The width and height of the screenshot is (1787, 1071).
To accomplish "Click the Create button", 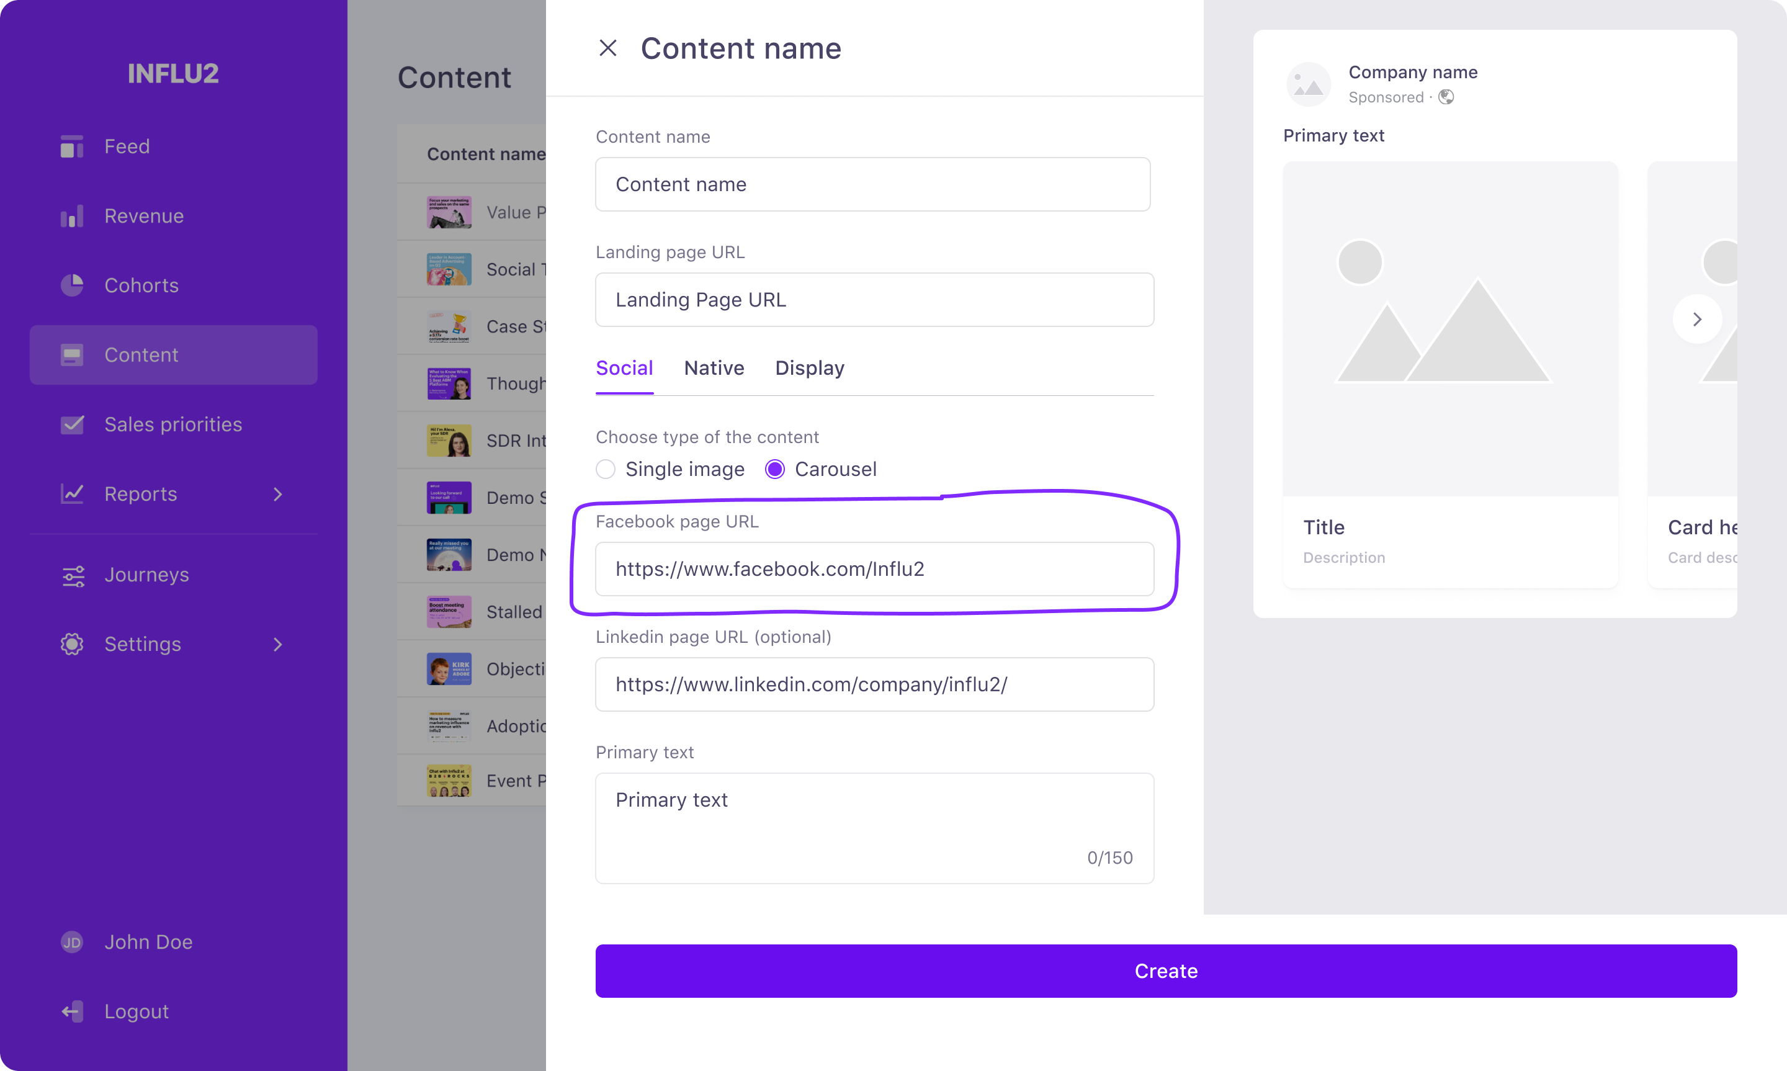I will pyautogui.click(x=1166, y=970).
